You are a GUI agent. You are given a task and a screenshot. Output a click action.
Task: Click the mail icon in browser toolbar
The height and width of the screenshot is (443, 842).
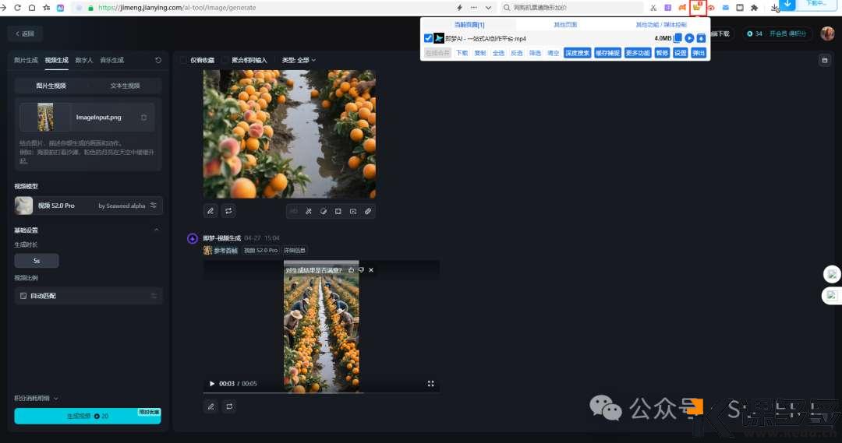pyautogui.click(x=726, y=8)
